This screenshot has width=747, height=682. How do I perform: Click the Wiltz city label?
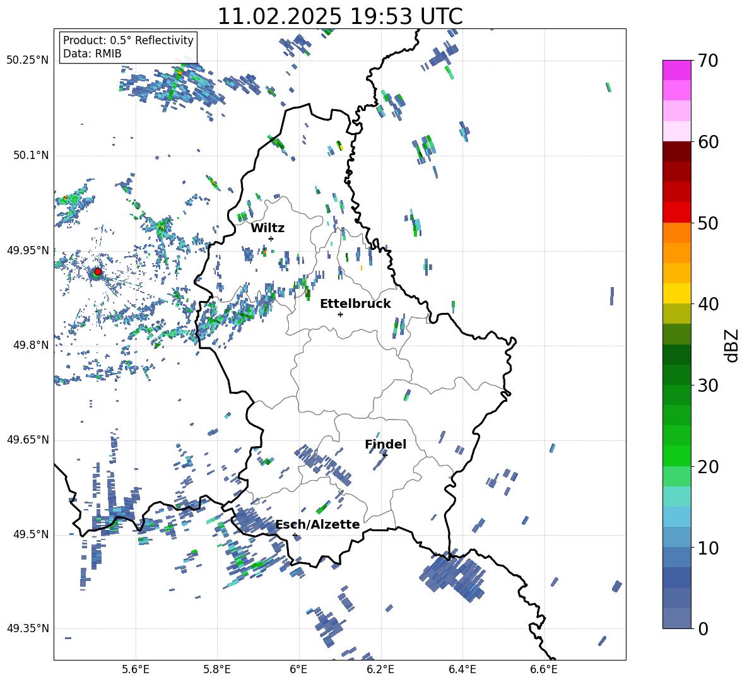268,228
